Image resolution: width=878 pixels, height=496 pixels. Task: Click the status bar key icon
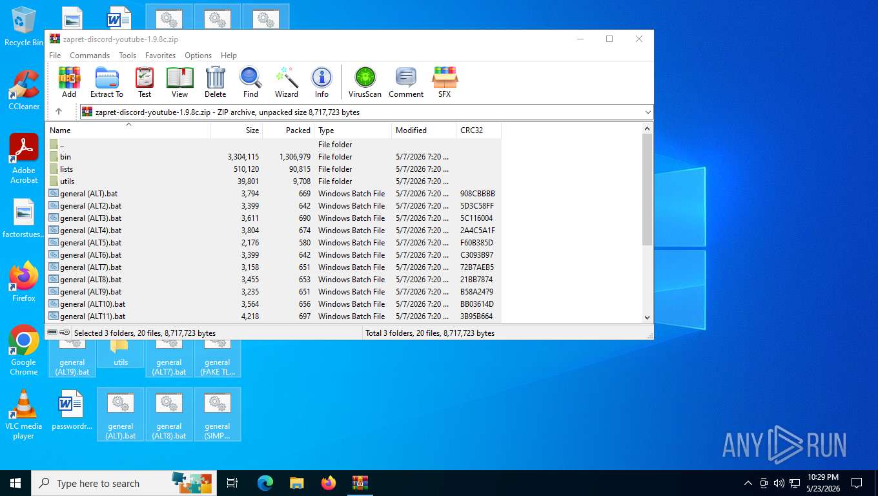point(65,333)
